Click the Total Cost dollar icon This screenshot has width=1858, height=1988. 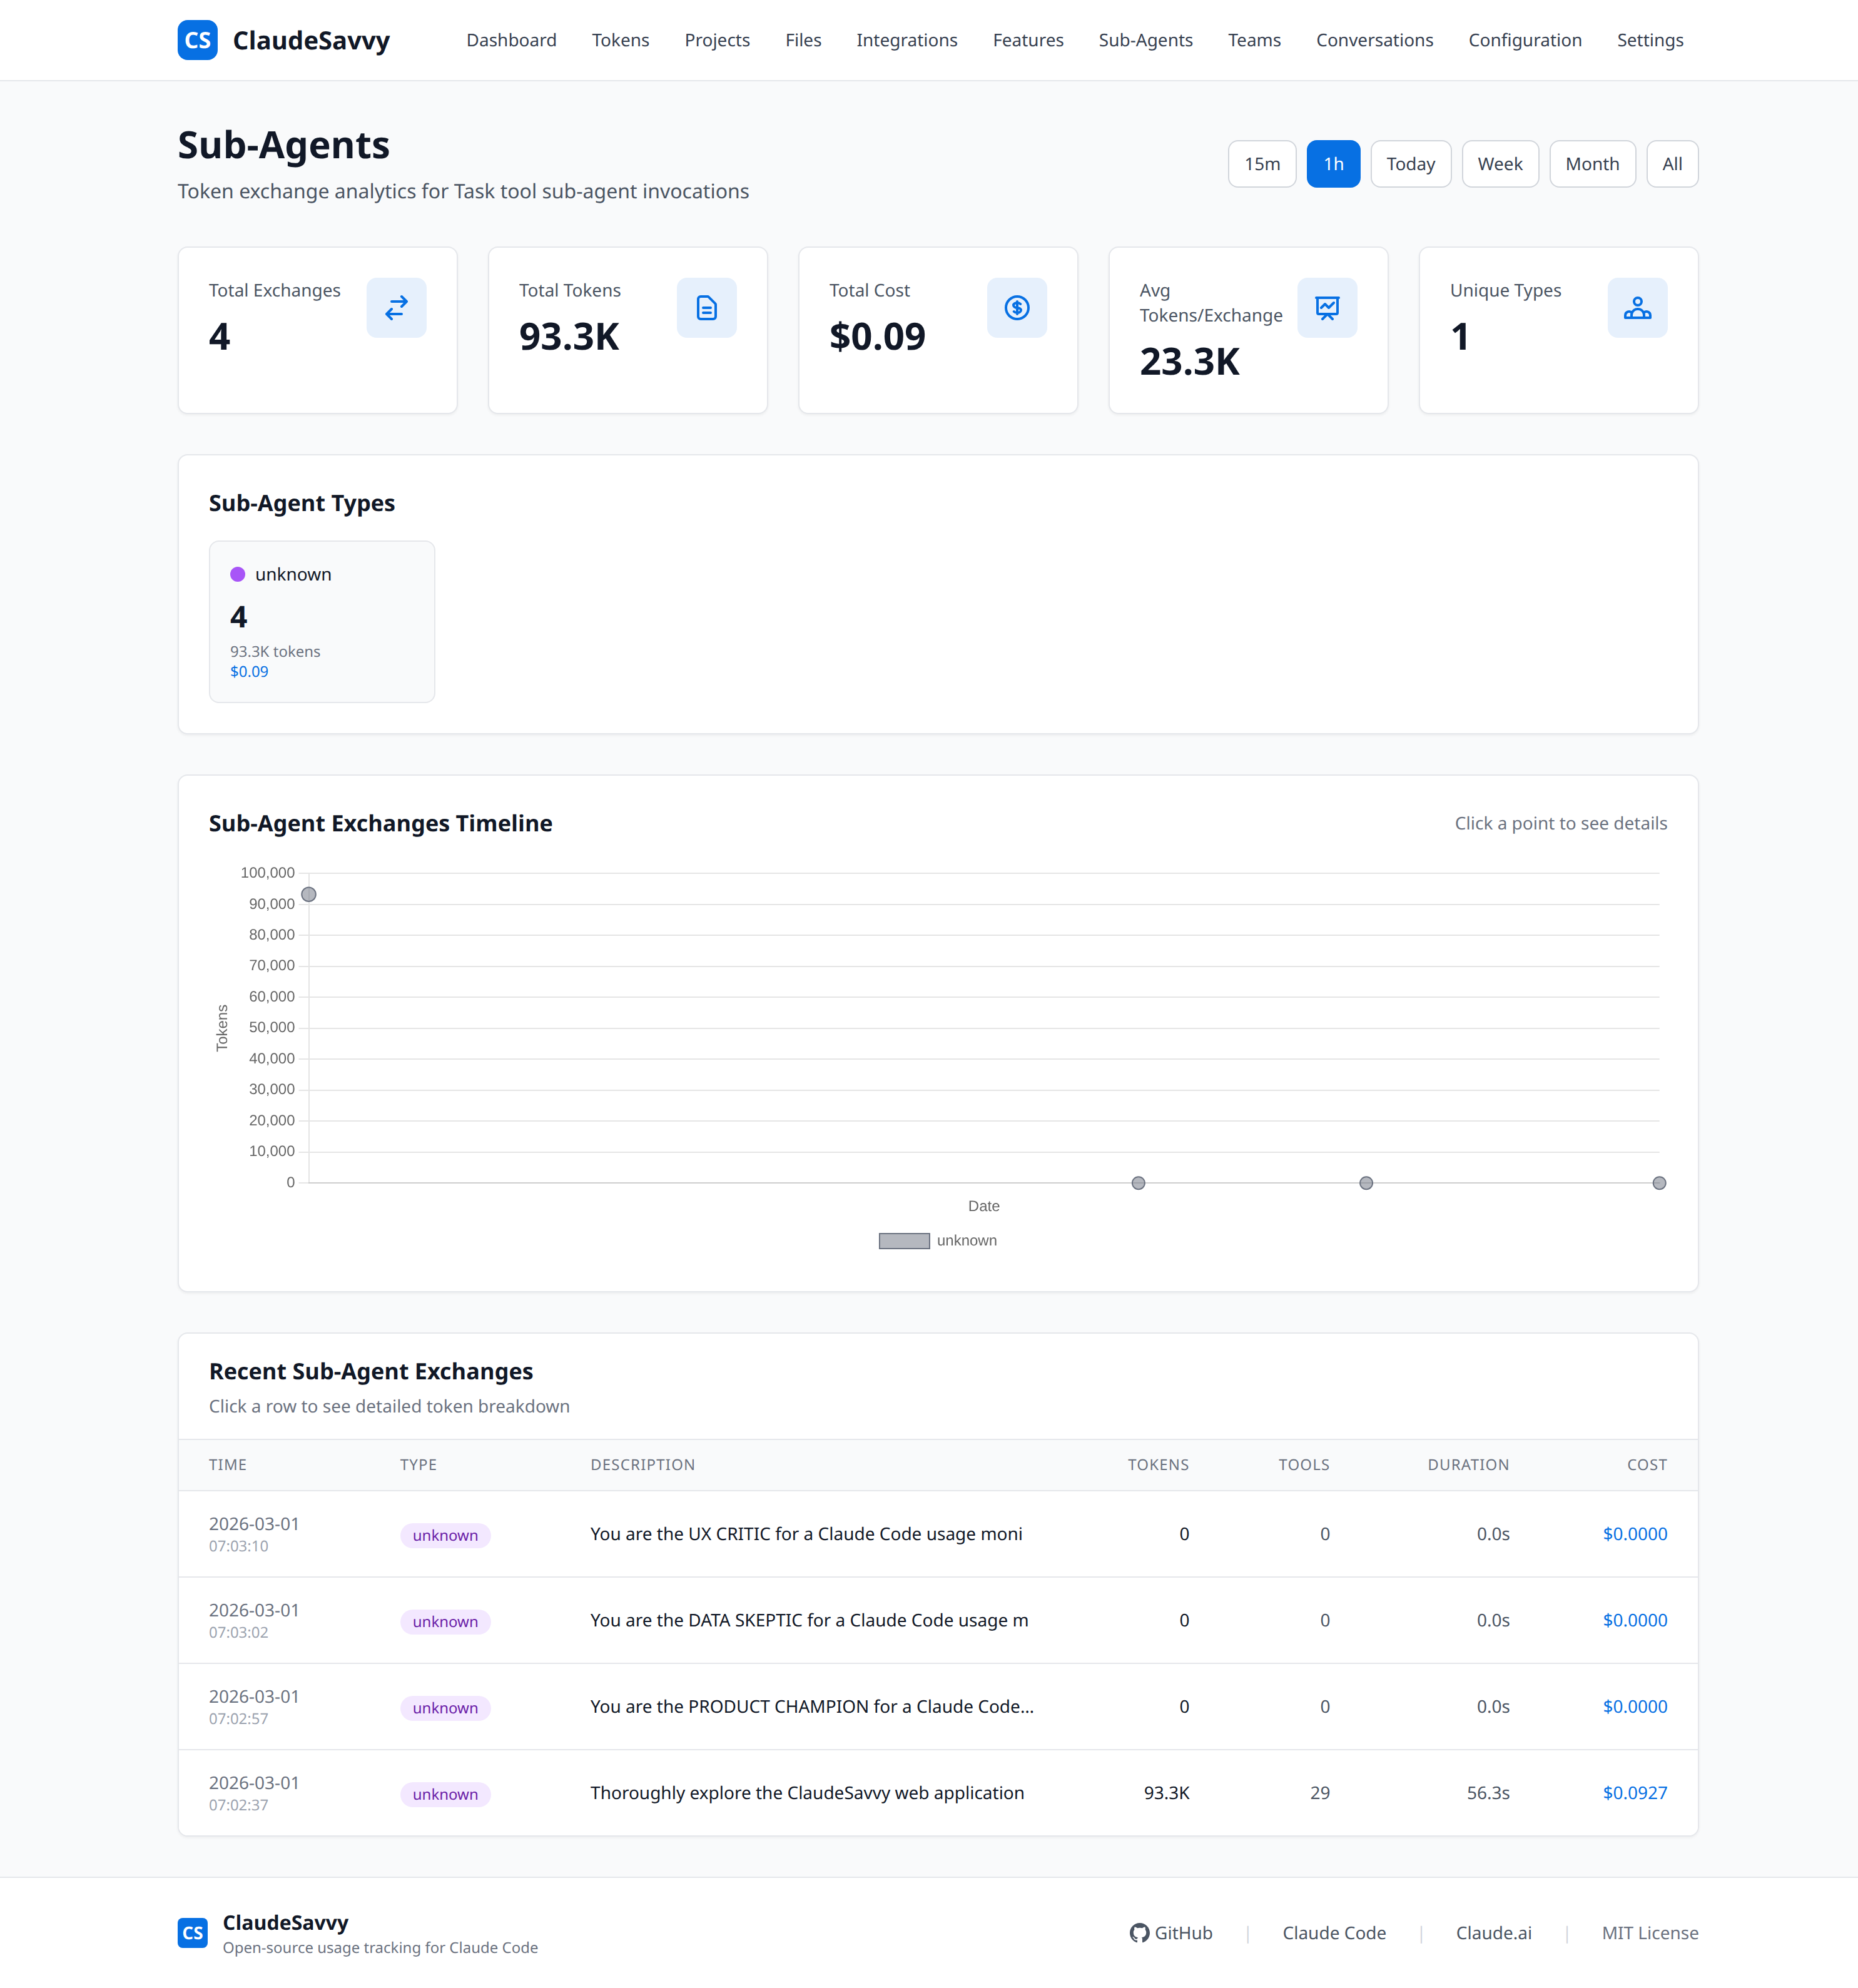click(1017, 308)
